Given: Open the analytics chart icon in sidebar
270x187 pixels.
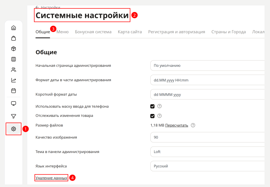Looking at the screenshot, I should coord(13,80).
